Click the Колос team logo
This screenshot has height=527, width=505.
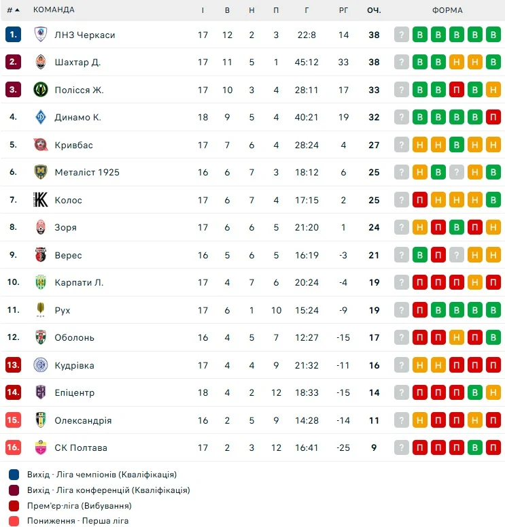(41, 200)
